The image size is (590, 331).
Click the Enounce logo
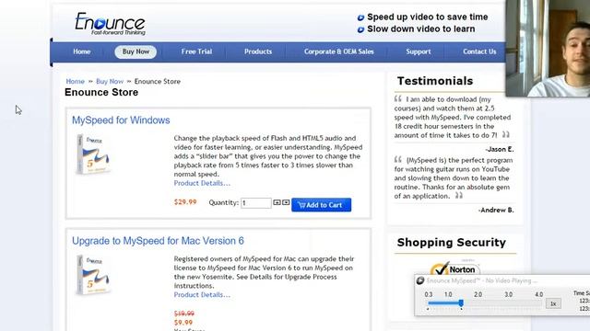click(x=110, y=24)
